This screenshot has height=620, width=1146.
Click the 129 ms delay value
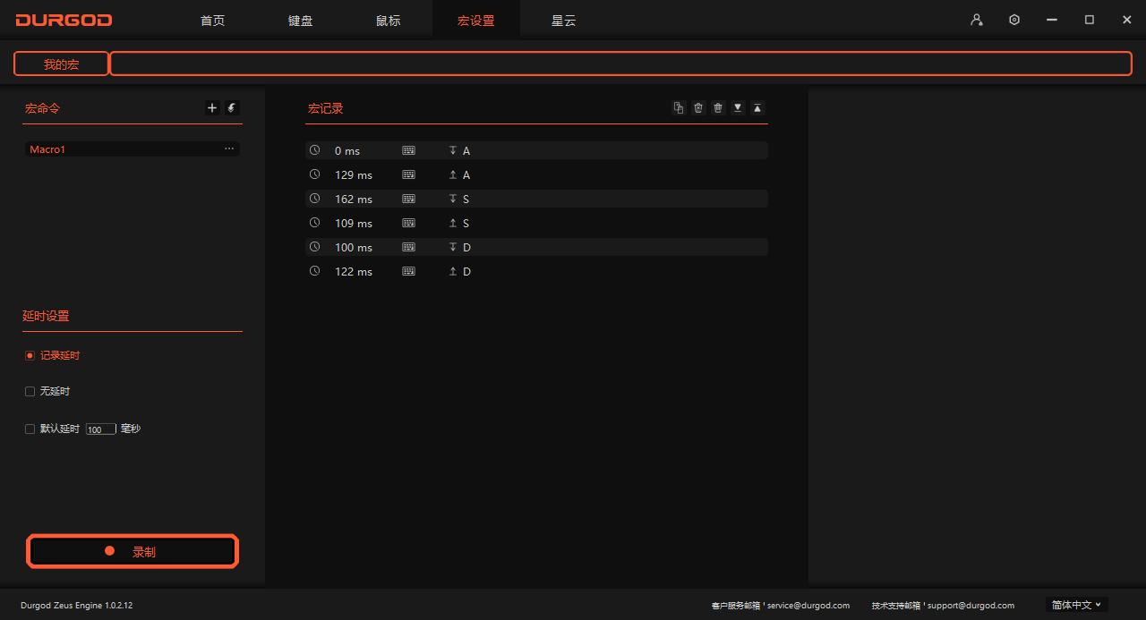(x=354, y=175)
